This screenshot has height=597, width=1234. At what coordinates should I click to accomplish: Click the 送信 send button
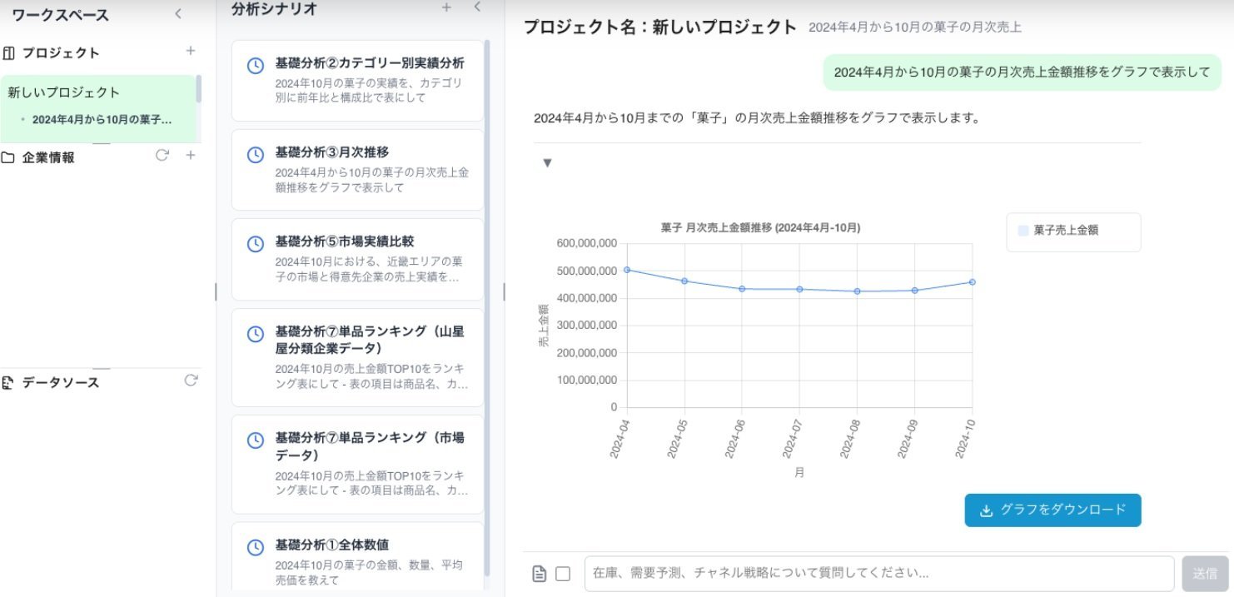click(x=1205, y=574)
